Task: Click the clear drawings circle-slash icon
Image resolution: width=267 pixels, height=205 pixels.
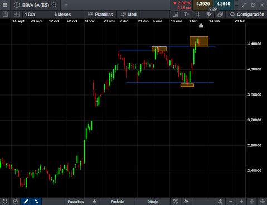Action: (16, 201)
